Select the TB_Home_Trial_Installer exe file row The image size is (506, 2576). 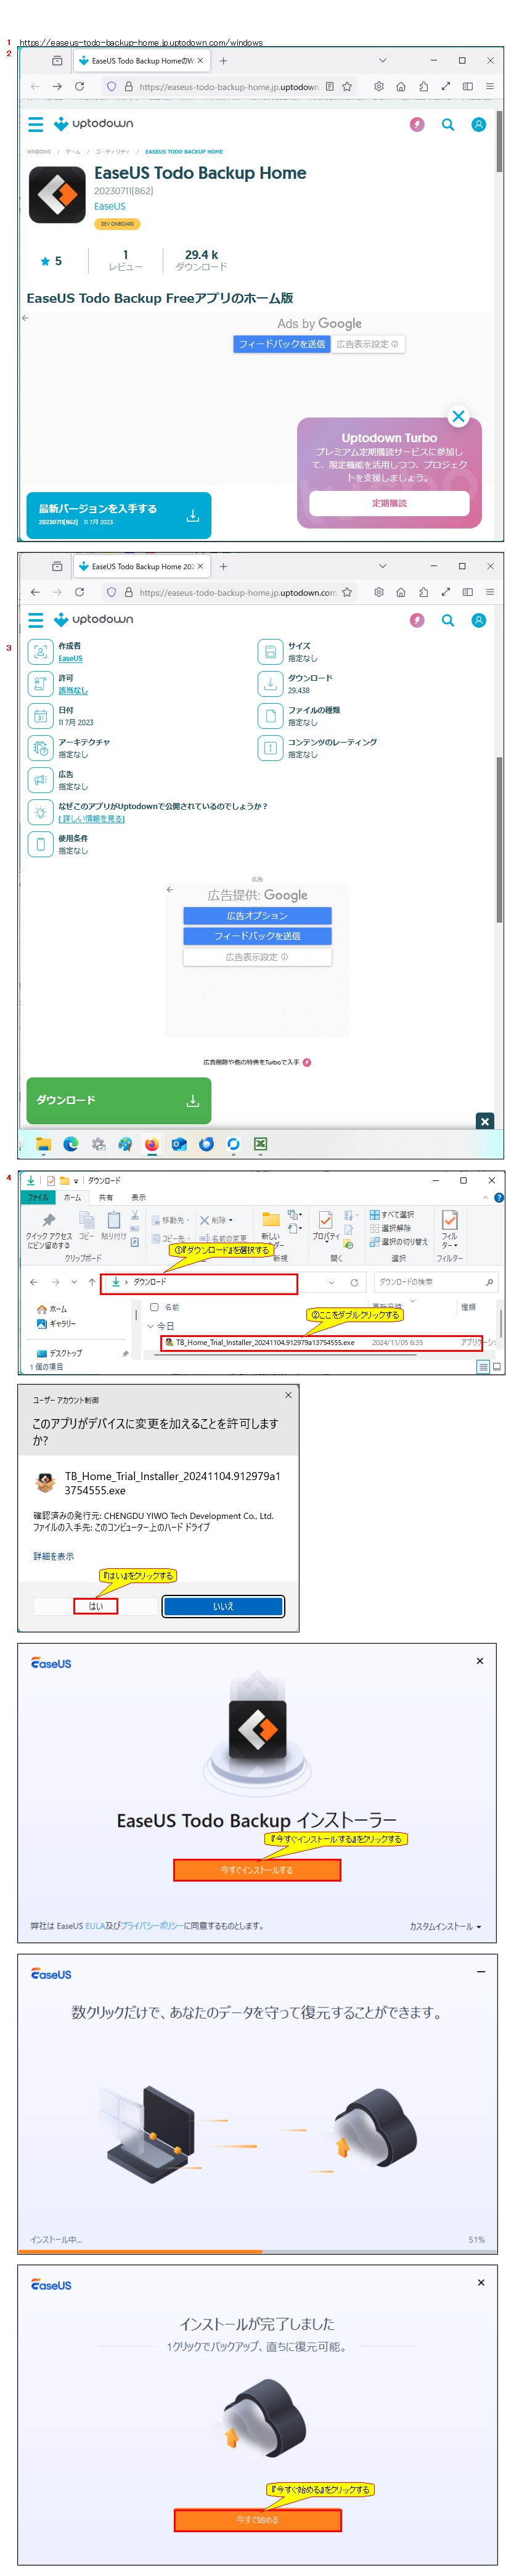click(x=321, y=1342)
